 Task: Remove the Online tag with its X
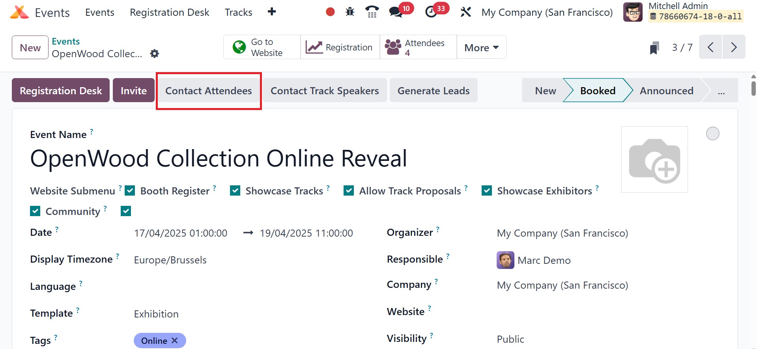(x=175, y=340)
